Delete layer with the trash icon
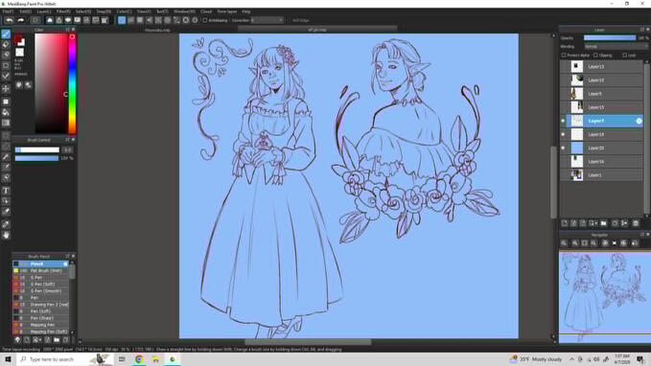This screenshot has height=366, width=651. 636,223
